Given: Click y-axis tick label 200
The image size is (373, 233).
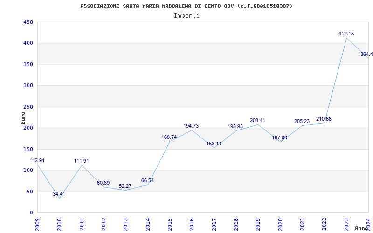Looking at the screenshot, I should [x=28, y=128].
